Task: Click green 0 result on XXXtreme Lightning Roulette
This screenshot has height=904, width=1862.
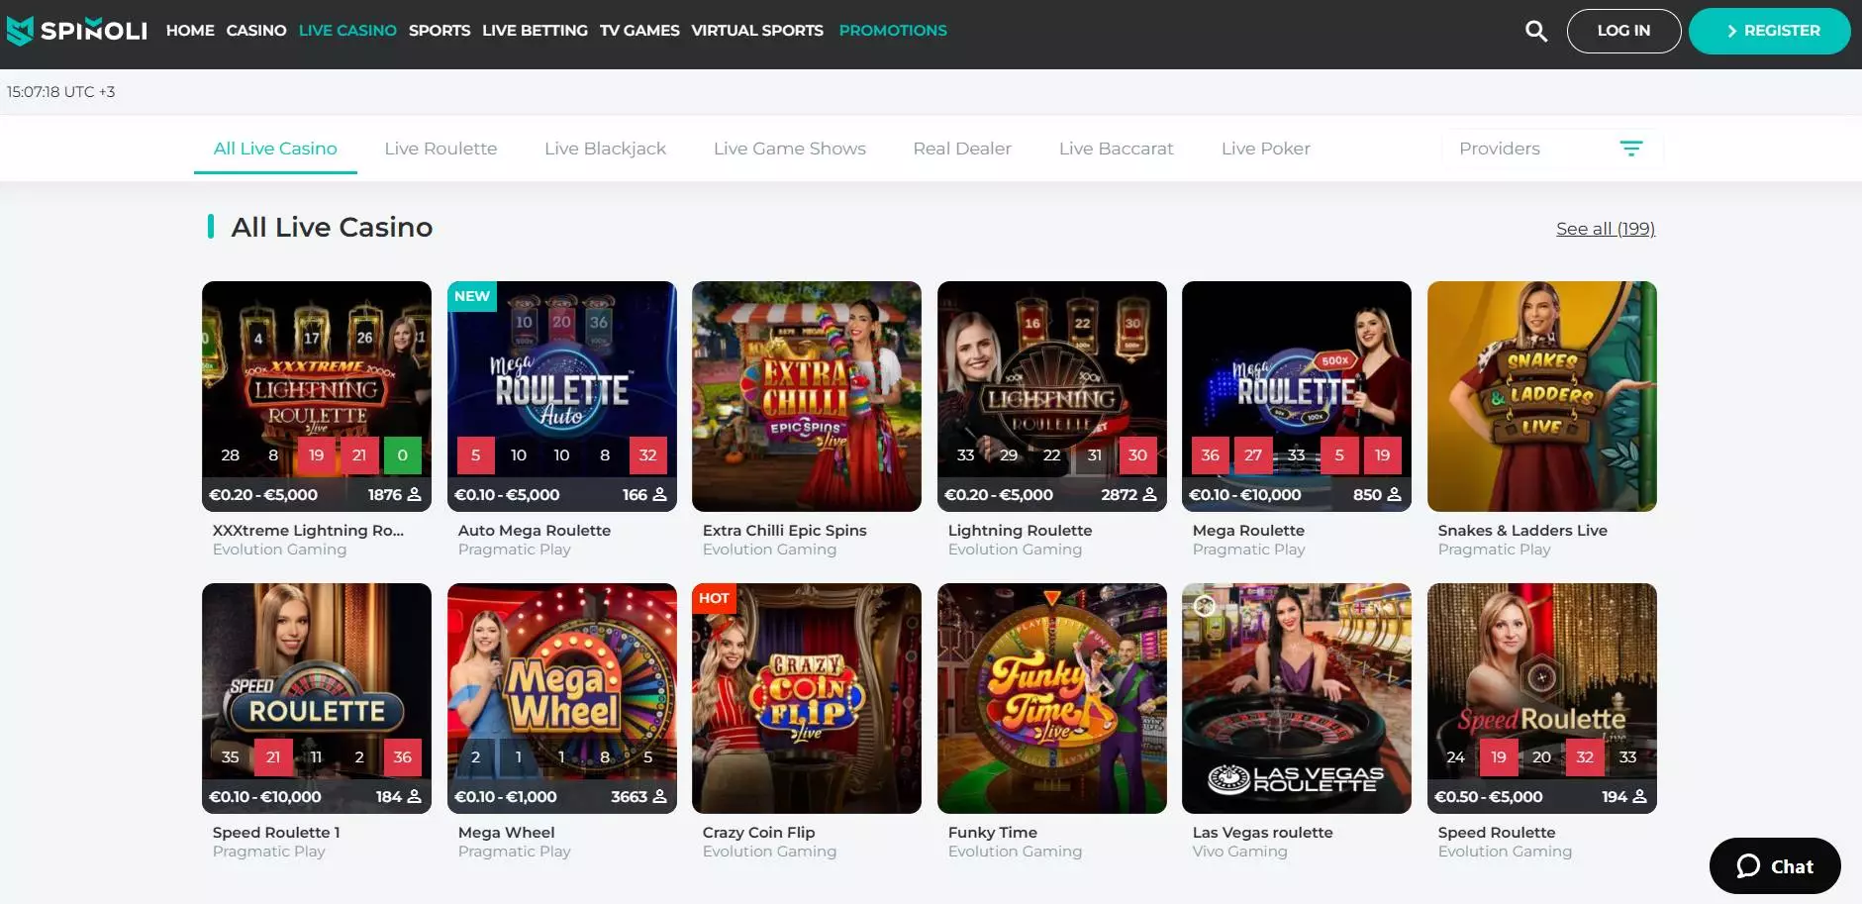Action: pos(403,455)
